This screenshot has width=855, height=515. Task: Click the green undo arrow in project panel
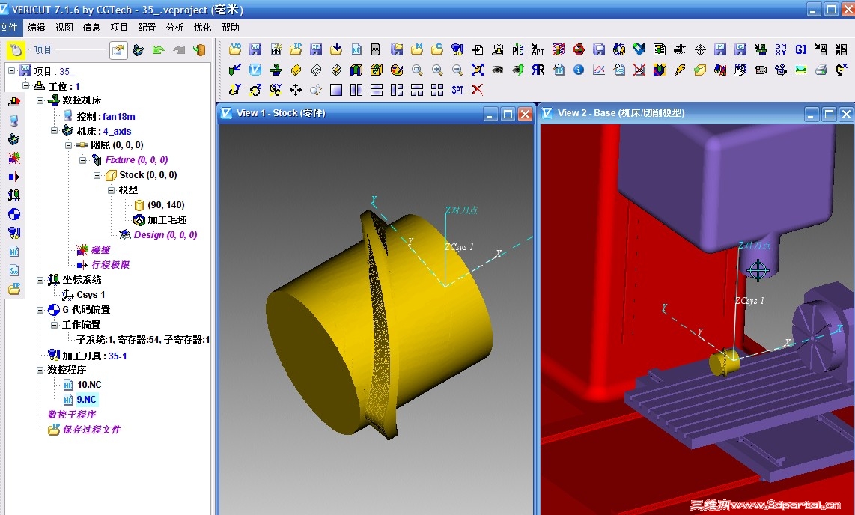(x=159, y=50)
